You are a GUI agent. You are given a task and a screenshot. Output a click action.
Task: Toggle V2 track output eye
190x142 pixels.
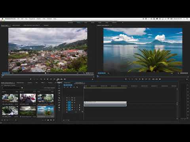coord(75,100)
